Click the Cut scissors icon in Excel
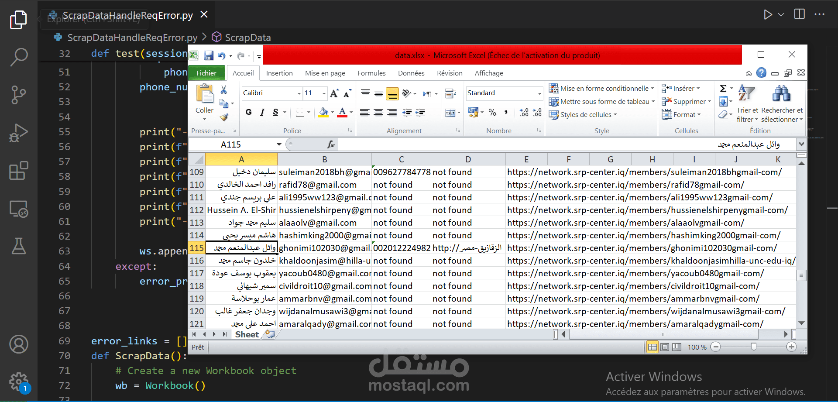 (223, 90)
